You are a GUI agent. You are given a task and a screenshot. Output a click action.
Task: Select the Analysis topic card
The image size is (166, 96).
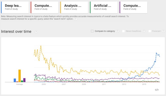coord(74,7)
